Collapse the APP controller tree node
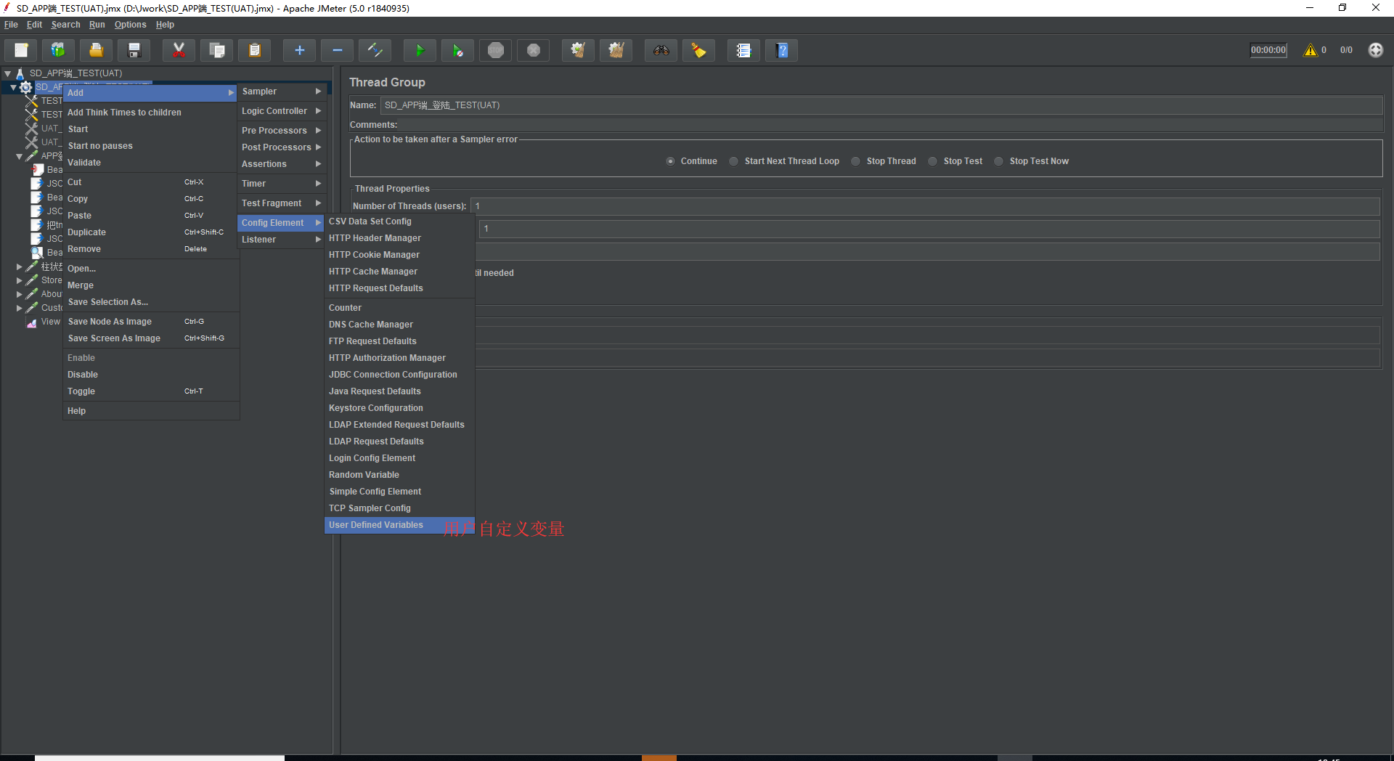This screenshot has height=761, width=1394. point(19,156)
